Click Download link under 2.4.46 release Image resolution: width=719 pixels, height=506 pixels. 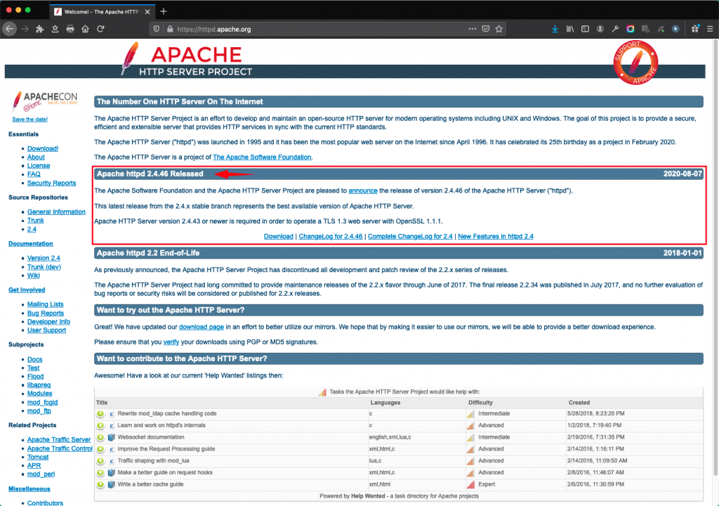[x=278, y=236]
